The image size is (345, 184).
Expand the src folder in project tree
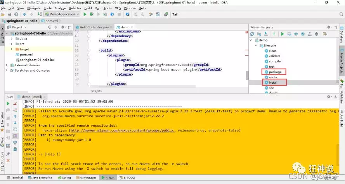coord(12,44)
